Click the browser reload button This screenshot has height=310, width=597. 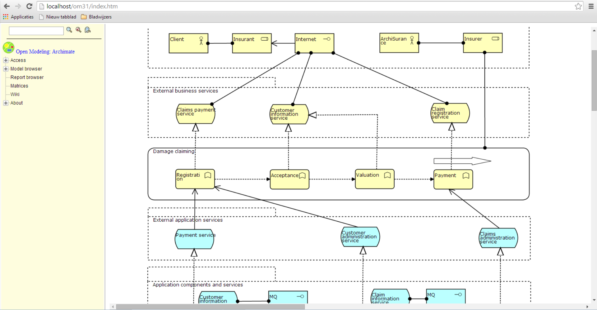click(x=29, y=6)
